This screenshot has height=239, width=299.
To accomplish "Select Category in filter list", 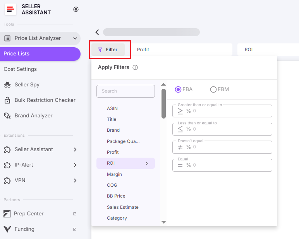I will click(x=117, y=218).
